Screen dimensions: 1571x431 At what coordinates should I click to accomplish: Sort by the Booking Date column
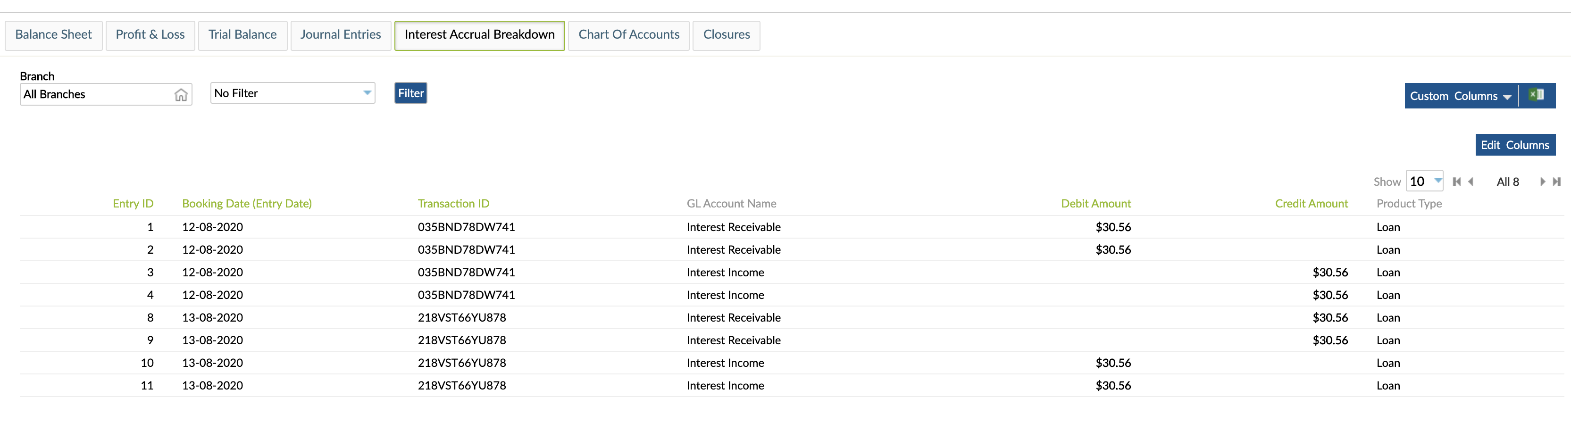[x=247, y=203]
